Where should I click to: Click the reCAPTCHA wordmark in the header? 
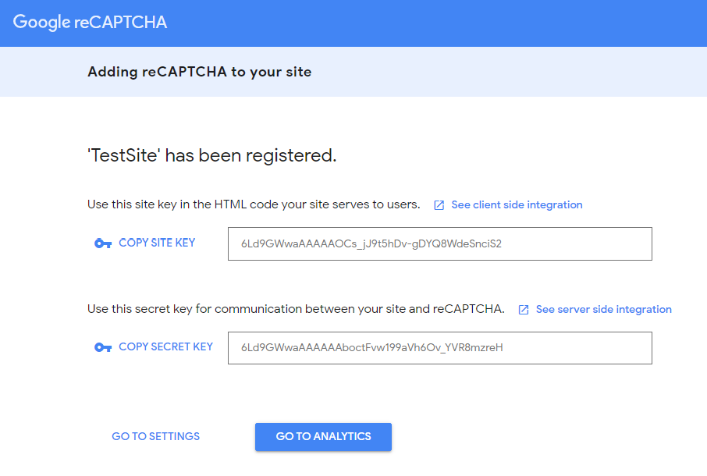point(120,22)
